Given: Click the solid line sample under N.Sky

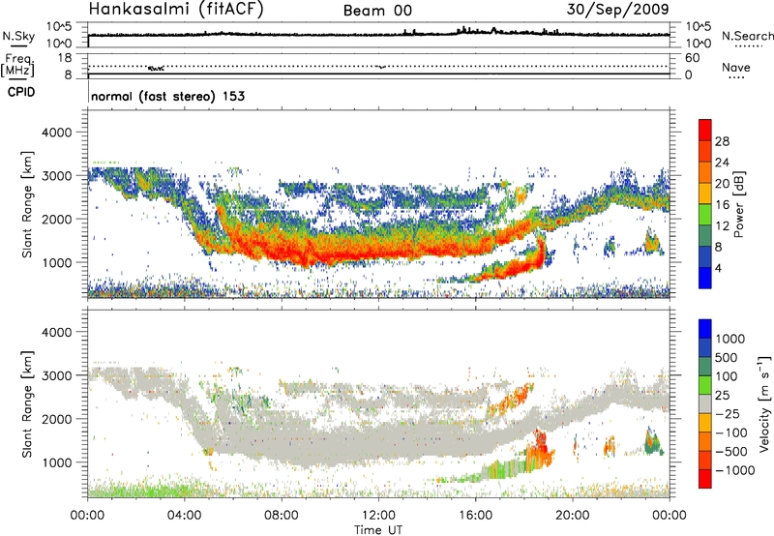Looking at the screenshot, I should pos(18,45).
